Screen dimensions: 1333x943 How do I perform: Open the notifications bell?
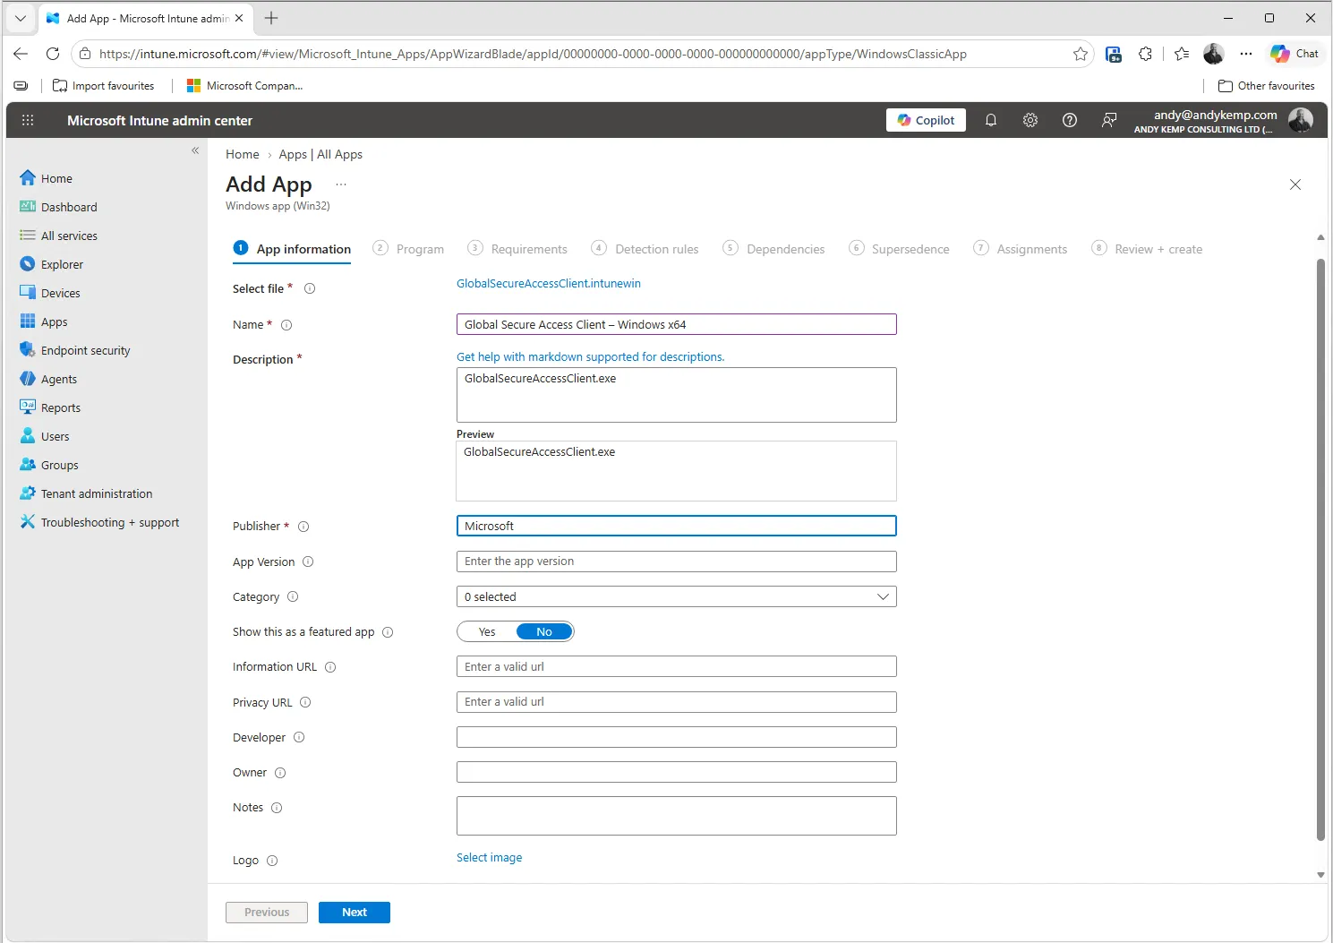point(991,120)
